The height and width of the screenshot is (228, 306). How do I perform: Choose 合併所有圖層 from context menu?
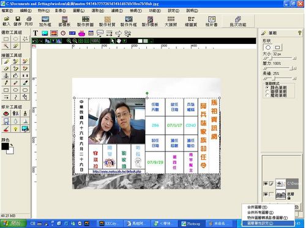[x=261, y=213]
